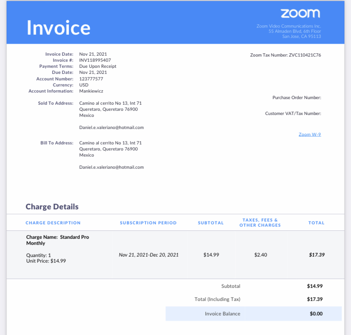This screenshot has height=335, width=351.
Task: Select the Bill To email address
Action: point(111,167)
